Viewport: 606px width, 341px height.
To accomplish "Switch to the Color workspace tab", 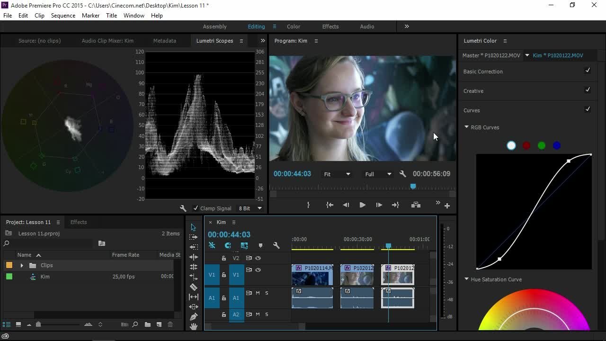I will tap(294, 27).
